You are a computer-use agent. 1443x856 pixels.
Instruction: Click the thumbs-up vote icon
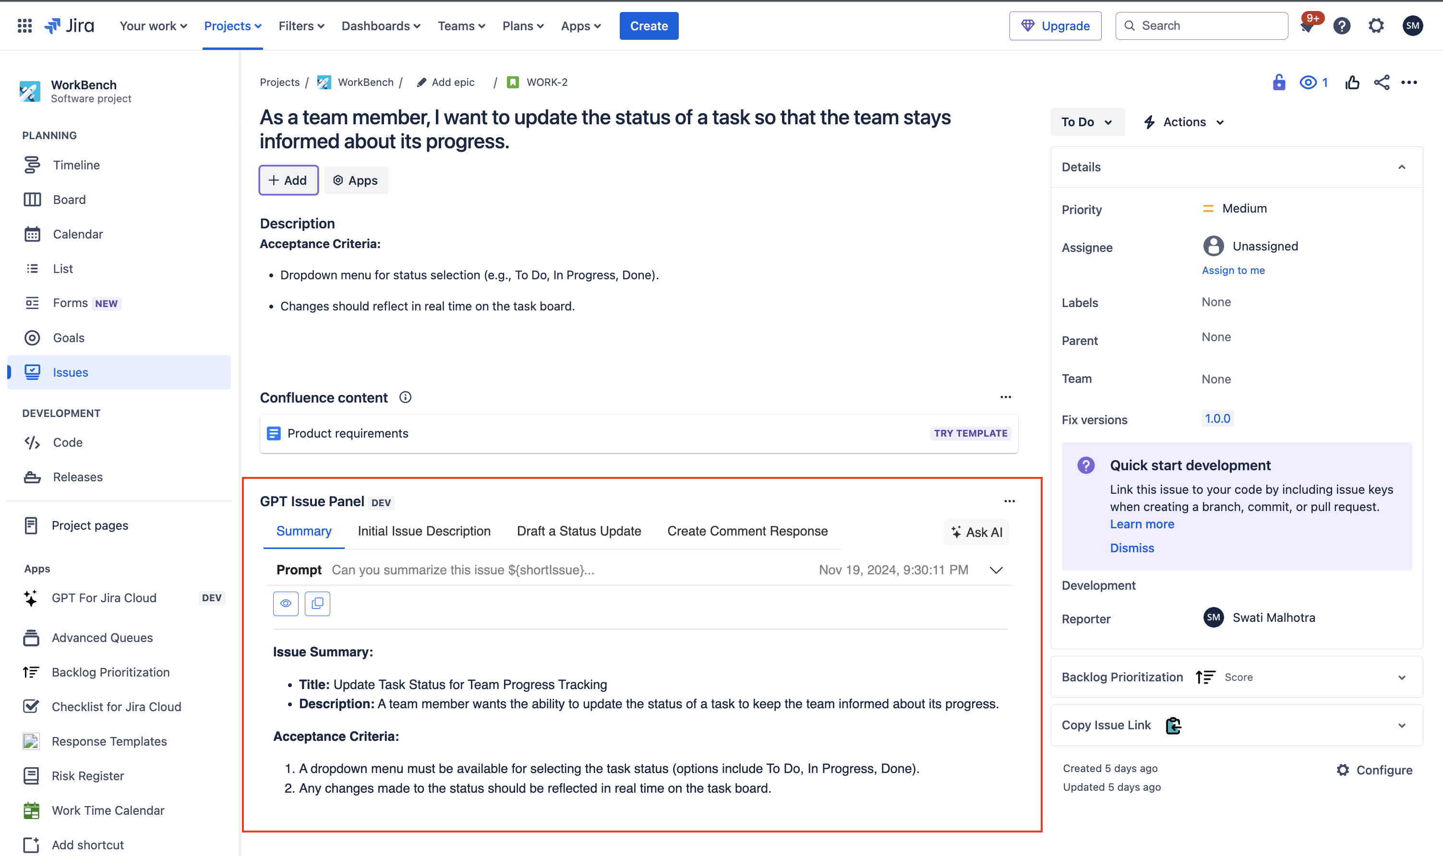click(1352, 83)
